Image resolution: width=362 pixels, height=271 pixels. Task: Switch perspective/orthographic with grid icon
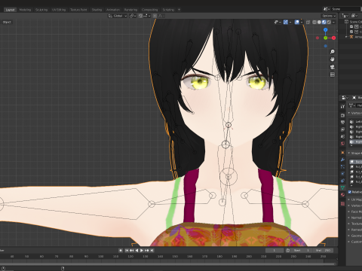click(333, 75)
